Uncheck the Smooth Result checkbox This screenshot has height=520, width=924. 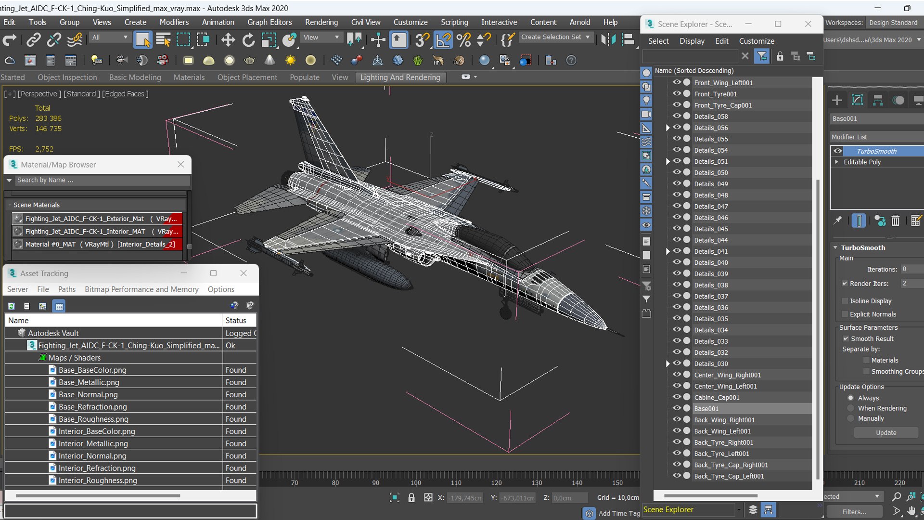click(846, 339)
